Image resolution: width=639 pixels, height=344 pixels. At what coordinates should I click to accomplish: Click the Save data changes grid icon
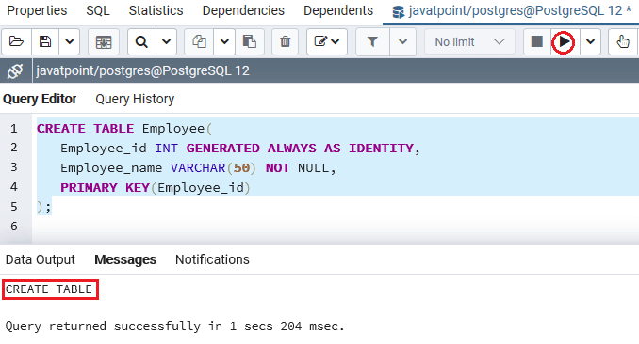[x=104, y=41]
